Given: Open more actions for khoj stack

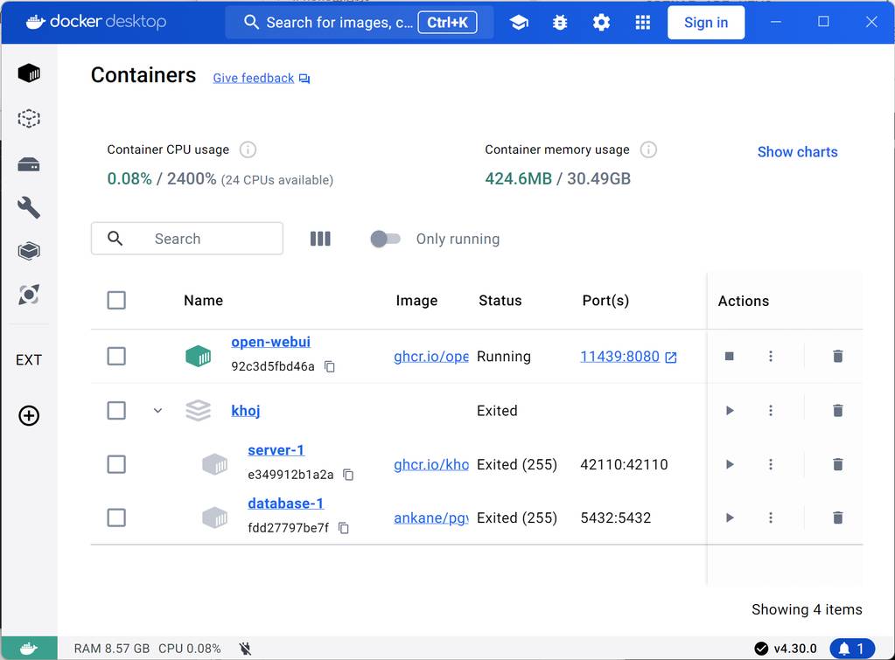Looking at the screenshot, I should 771,411.
